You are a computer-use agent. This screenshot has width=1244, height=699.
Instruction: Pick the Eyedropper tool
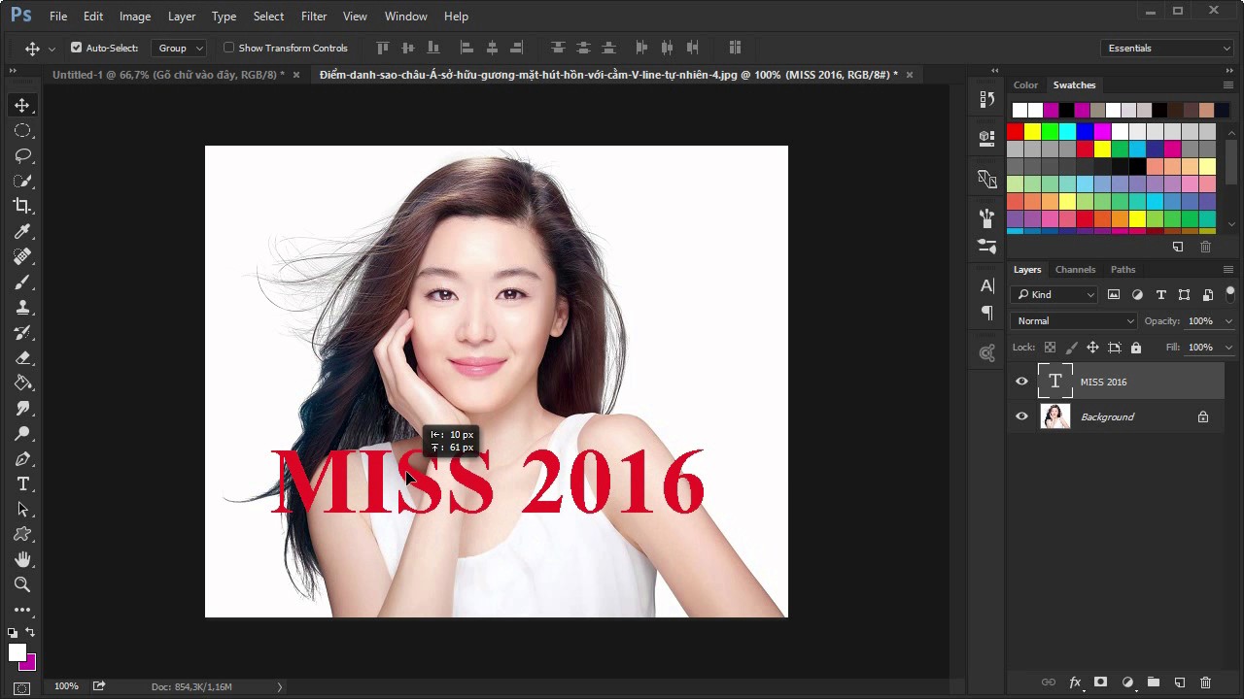coord(22,231)
